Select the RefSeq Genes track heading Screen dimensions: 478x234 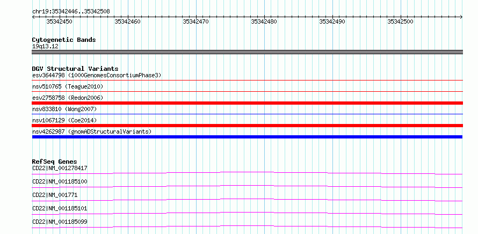click(x=55, y=162)
